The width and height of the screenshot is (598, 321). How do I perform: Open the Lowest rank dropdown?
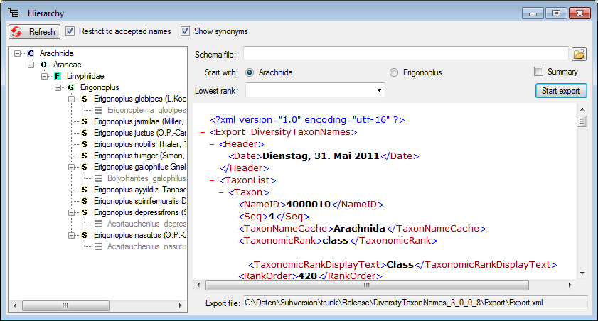tap(379, 90)
